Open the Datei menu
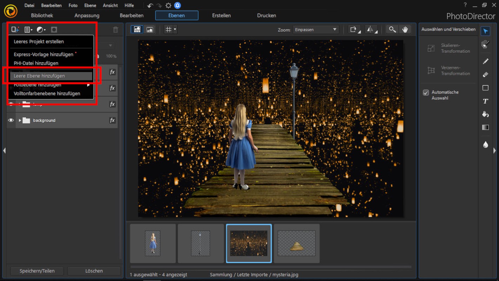This screenshot has width=499, height=281. point(29,6)
